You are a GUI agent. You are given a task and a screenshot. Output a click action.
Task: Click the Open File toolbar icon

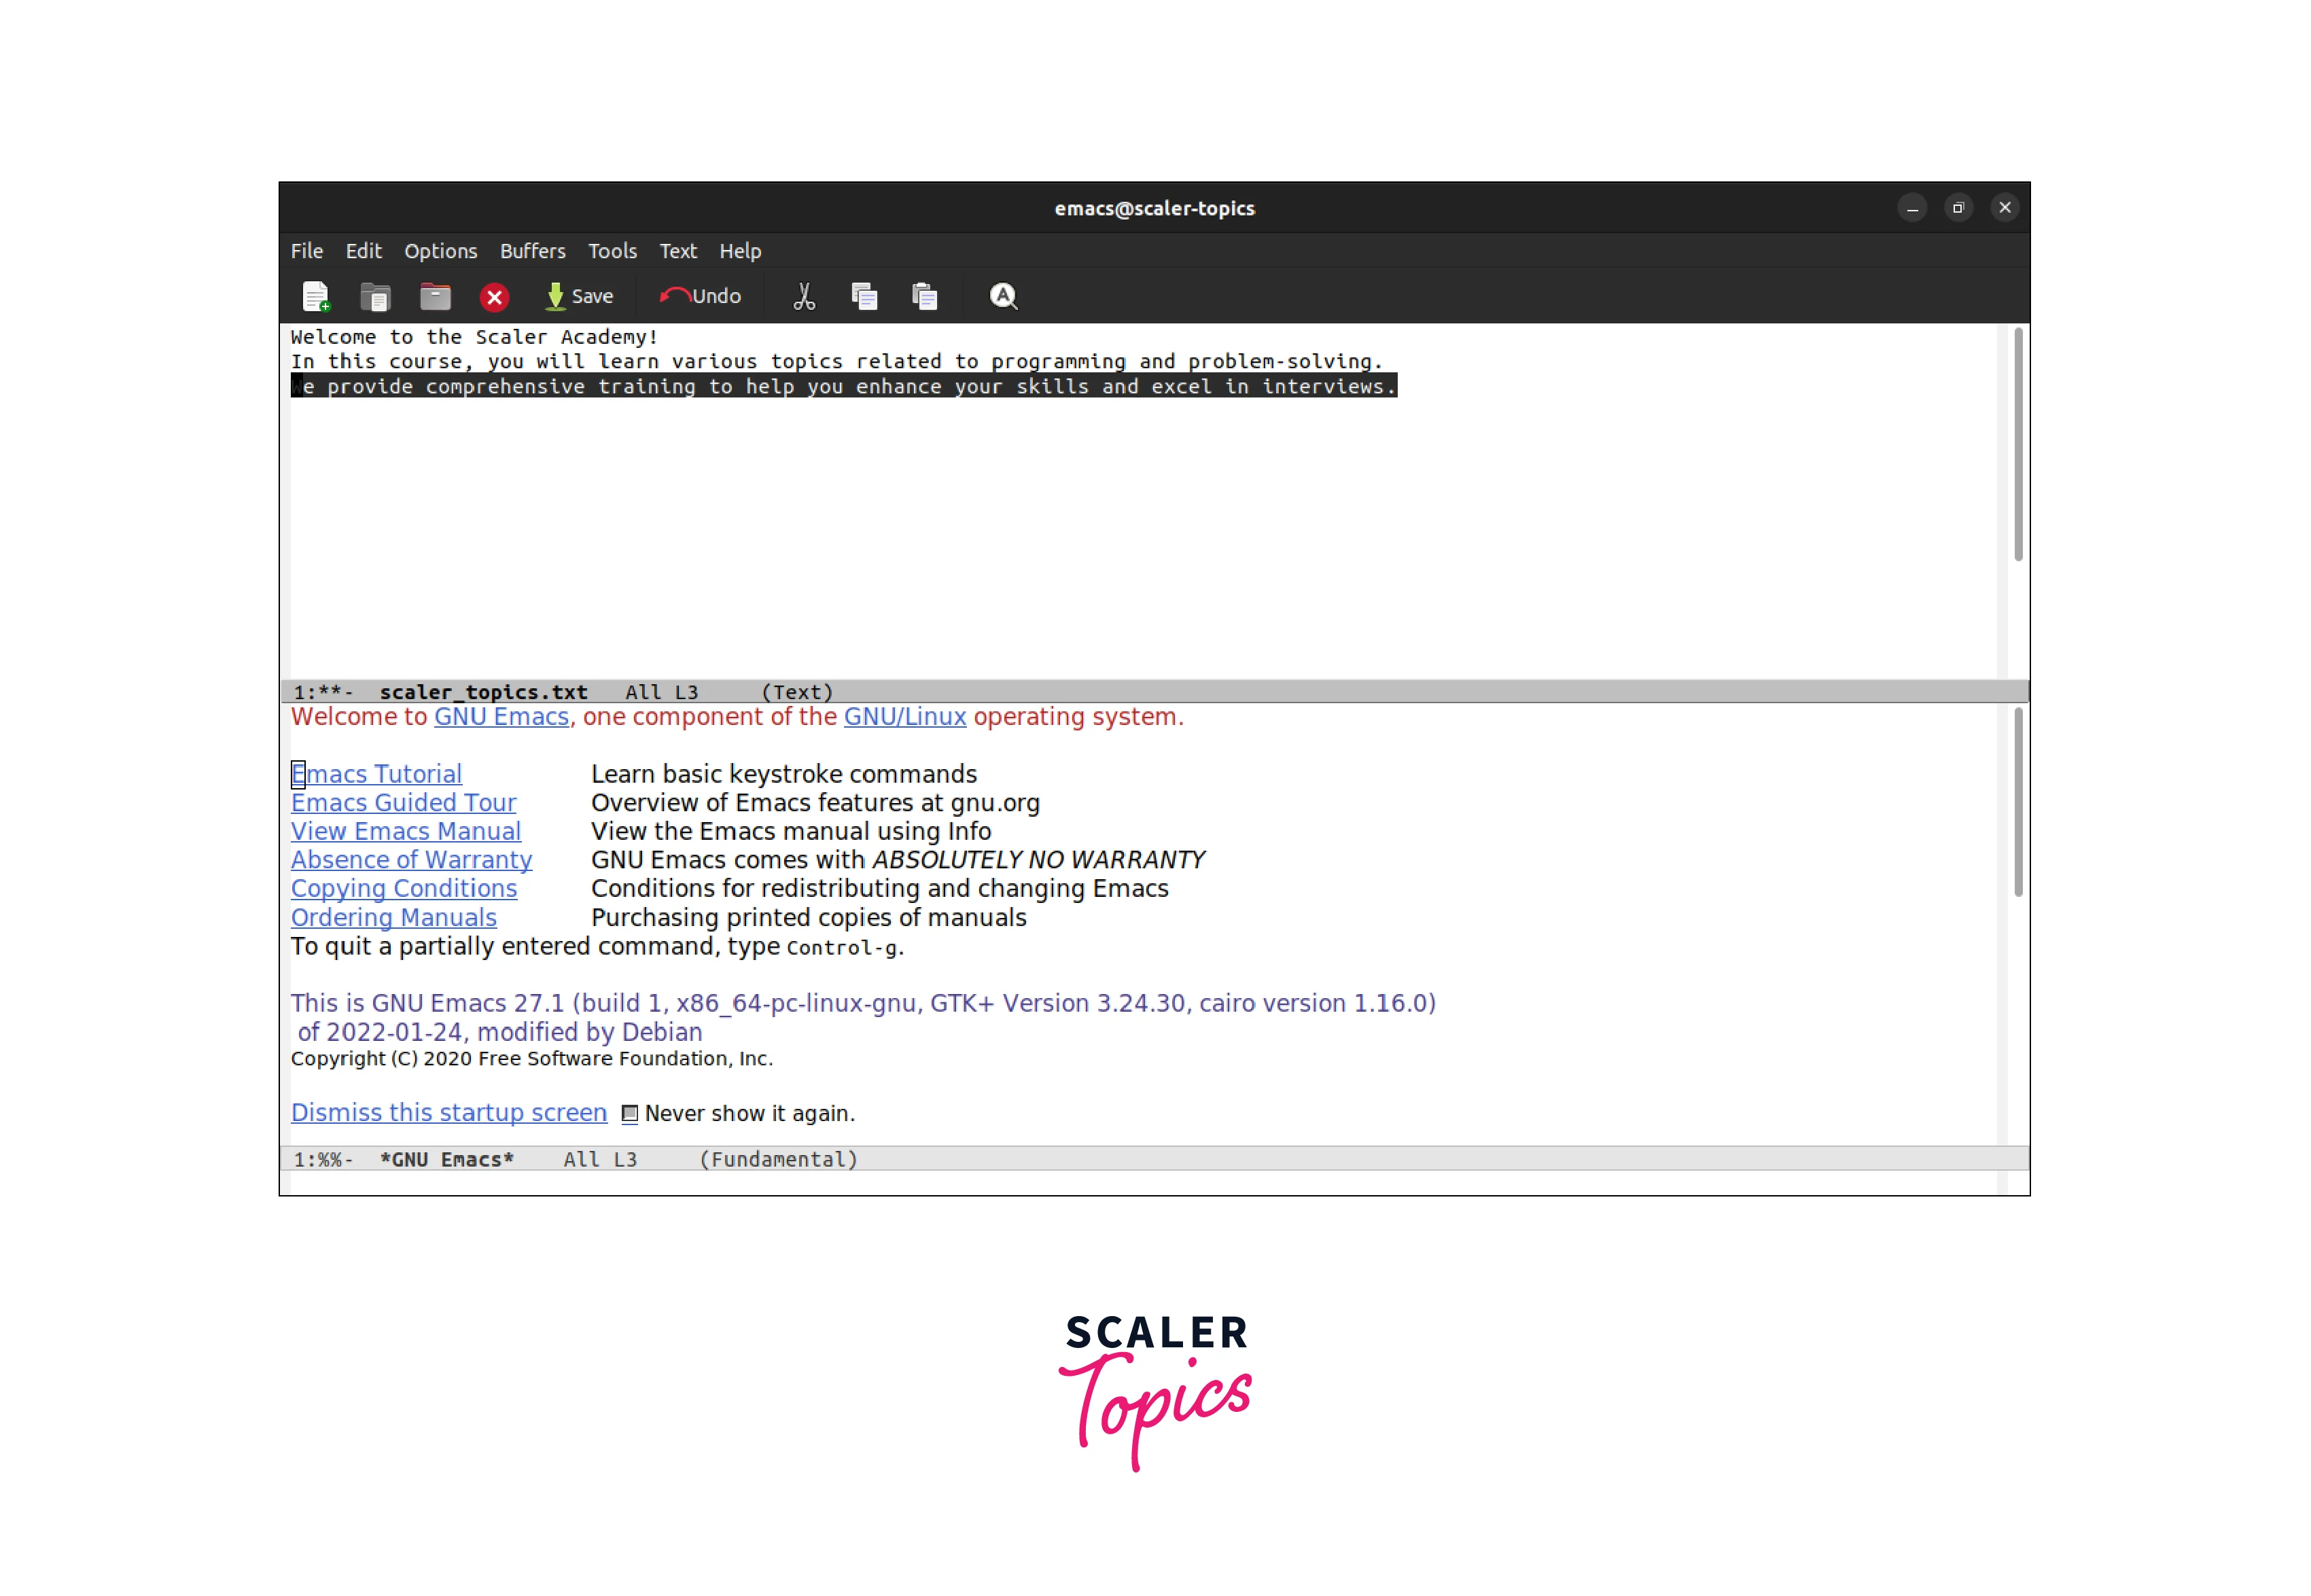point(375,296)
